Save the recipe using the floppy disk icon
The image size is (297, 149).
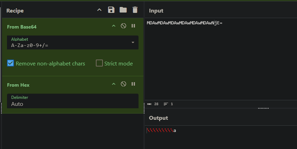tap(111, 10)
